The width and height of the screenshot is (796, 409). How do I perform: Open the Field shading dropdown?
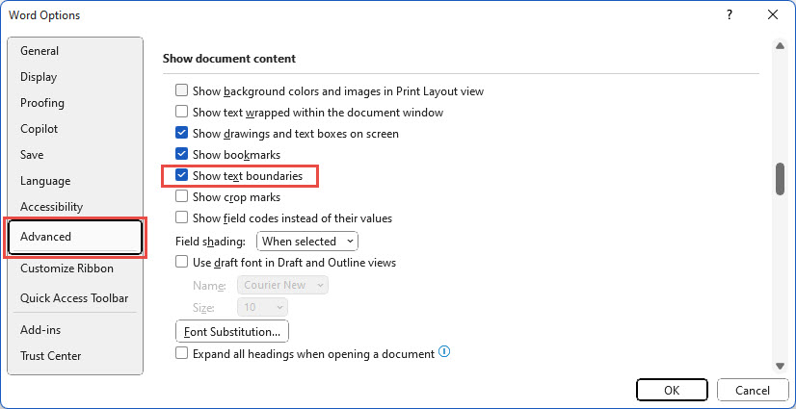pyautogui.click(x=307, y=242)
